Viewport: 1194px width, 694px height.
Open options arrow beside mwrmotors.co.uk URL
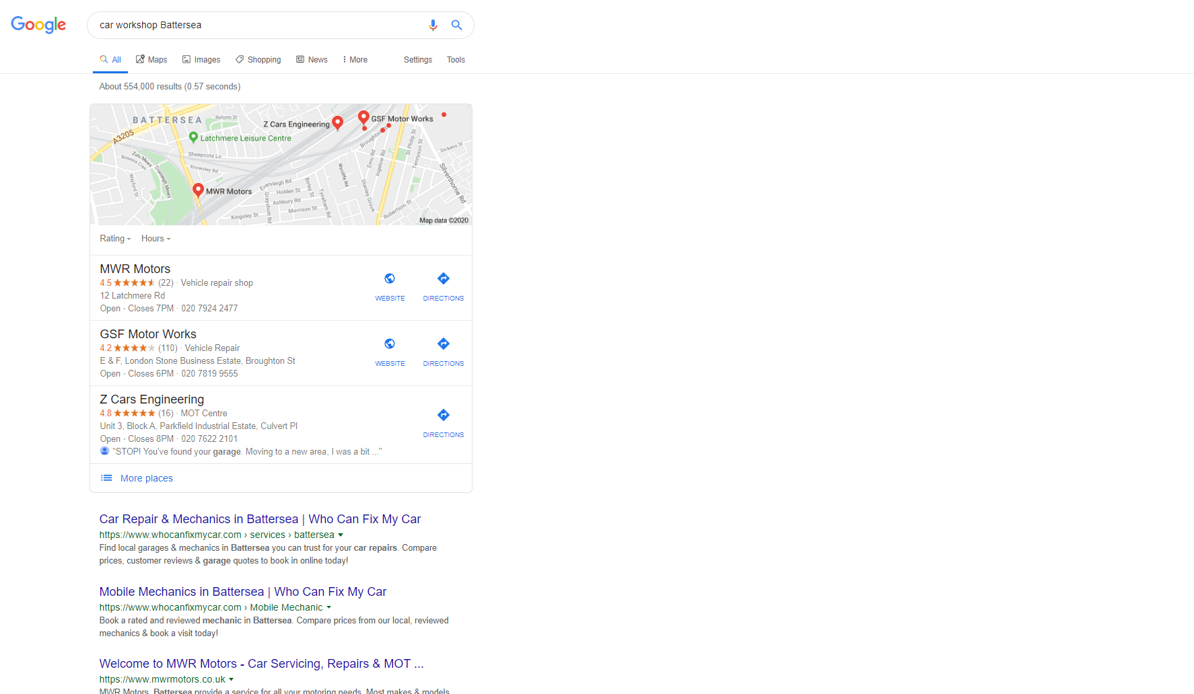tap(232, 680)
